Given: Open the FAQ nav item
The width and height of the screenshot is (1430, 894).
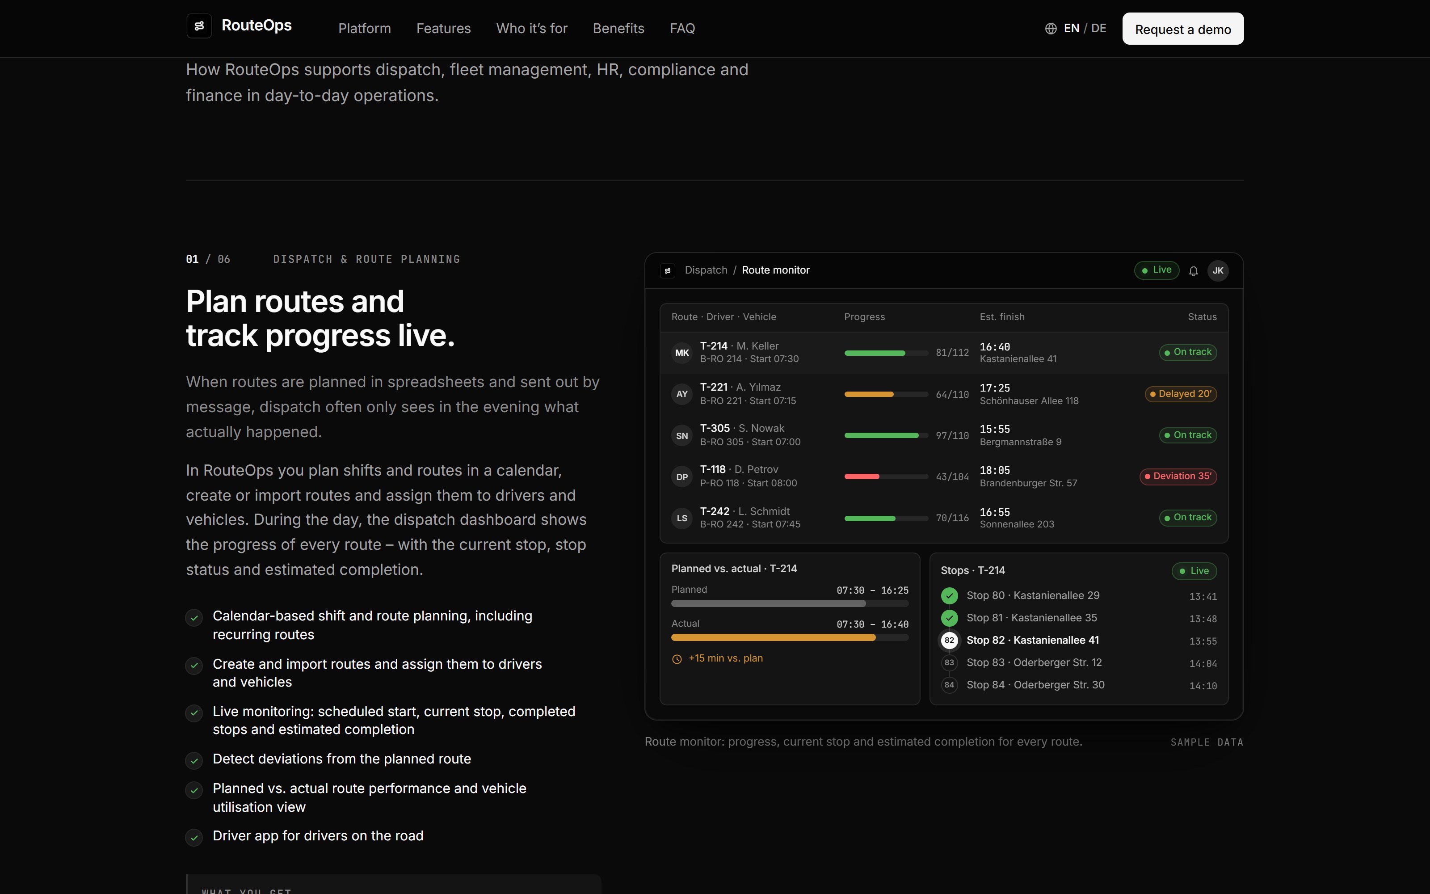Looking at the screenshot, I should point(682,28).
